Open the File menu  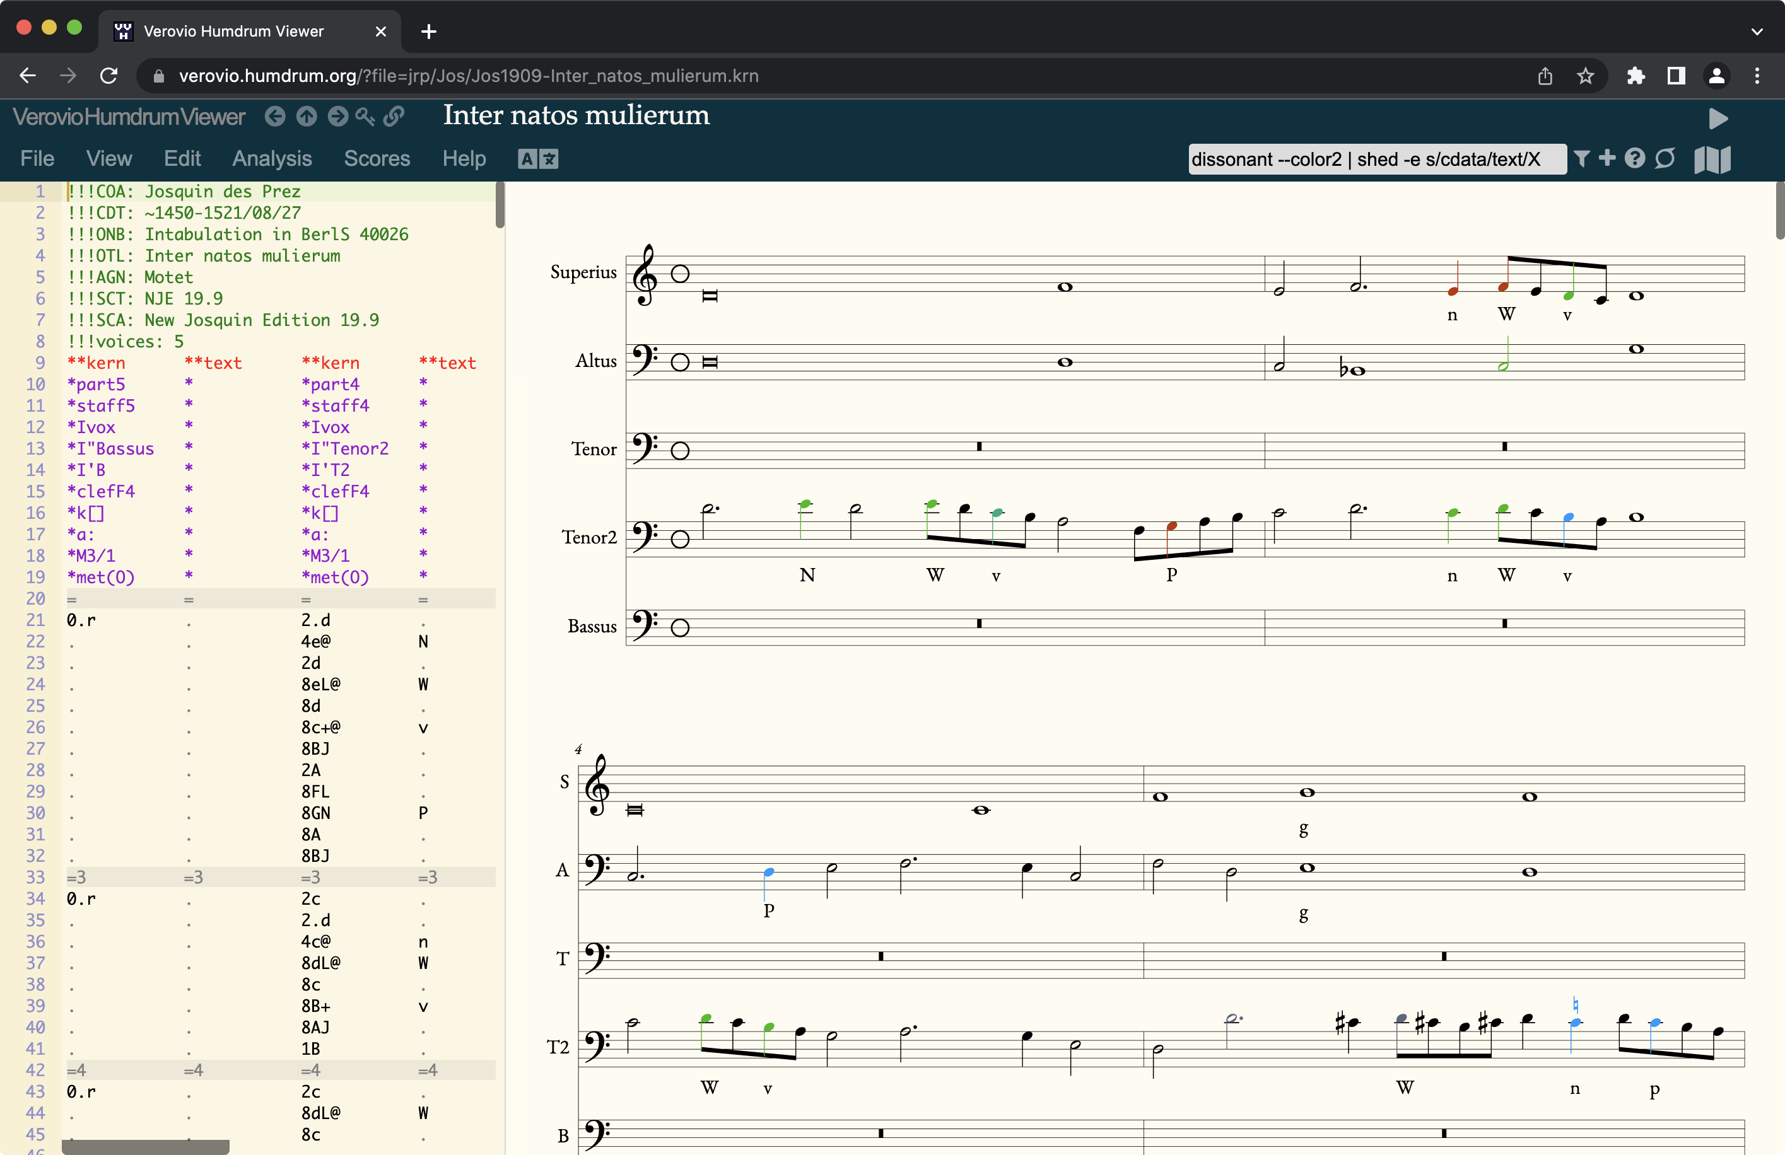37,159
